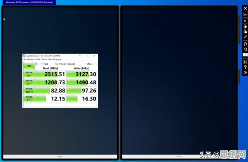Open the Language menu
Screen dimensions: 248x162
click(x=57, y=59)
